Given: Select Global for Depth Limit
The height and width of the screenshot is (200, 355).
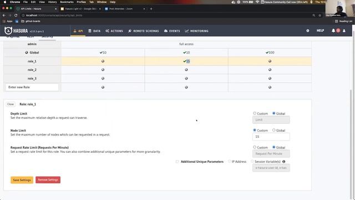Looking at the screenshot, I should tap(273, 113).
